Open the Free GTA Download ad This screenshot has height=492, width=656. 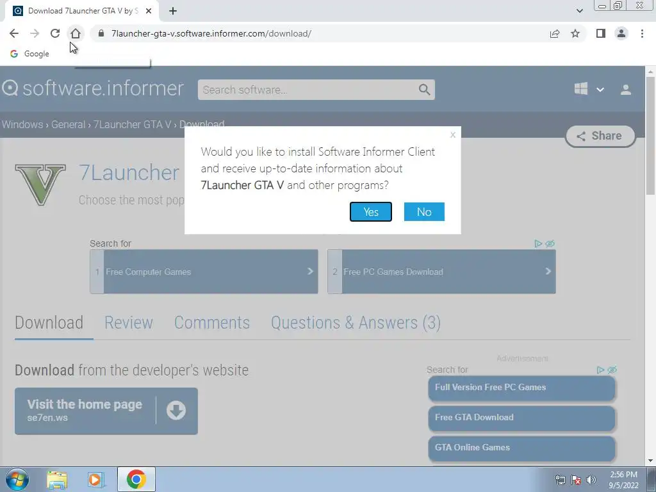[x=521, y=418]
